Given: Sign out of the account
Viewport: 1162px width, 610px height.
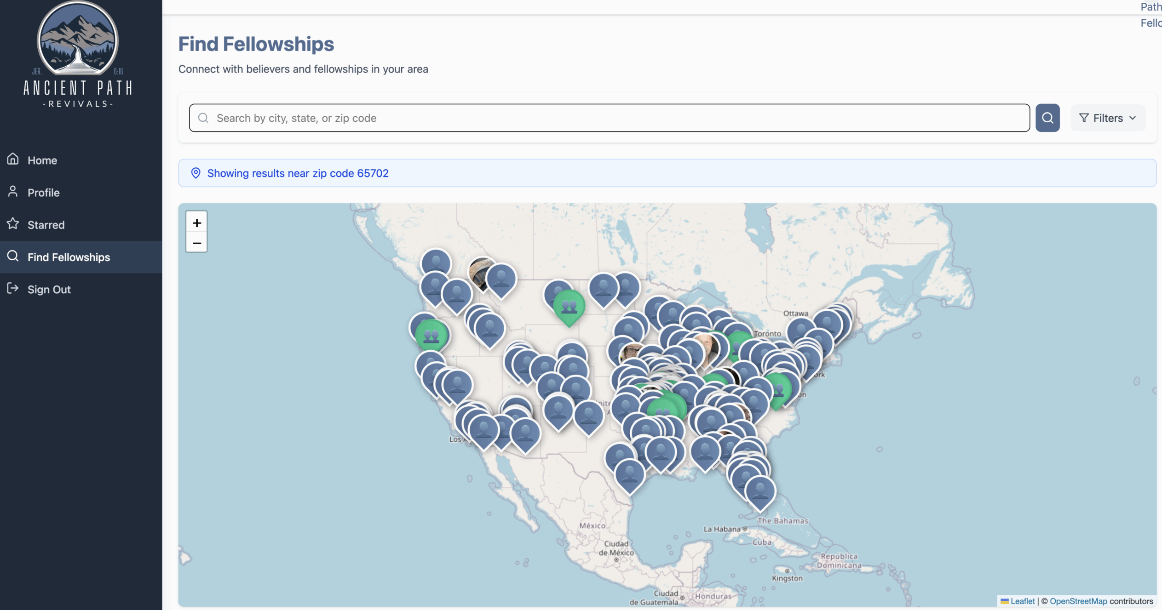Looking at the screenshot, I should click(x=49, y=289).
